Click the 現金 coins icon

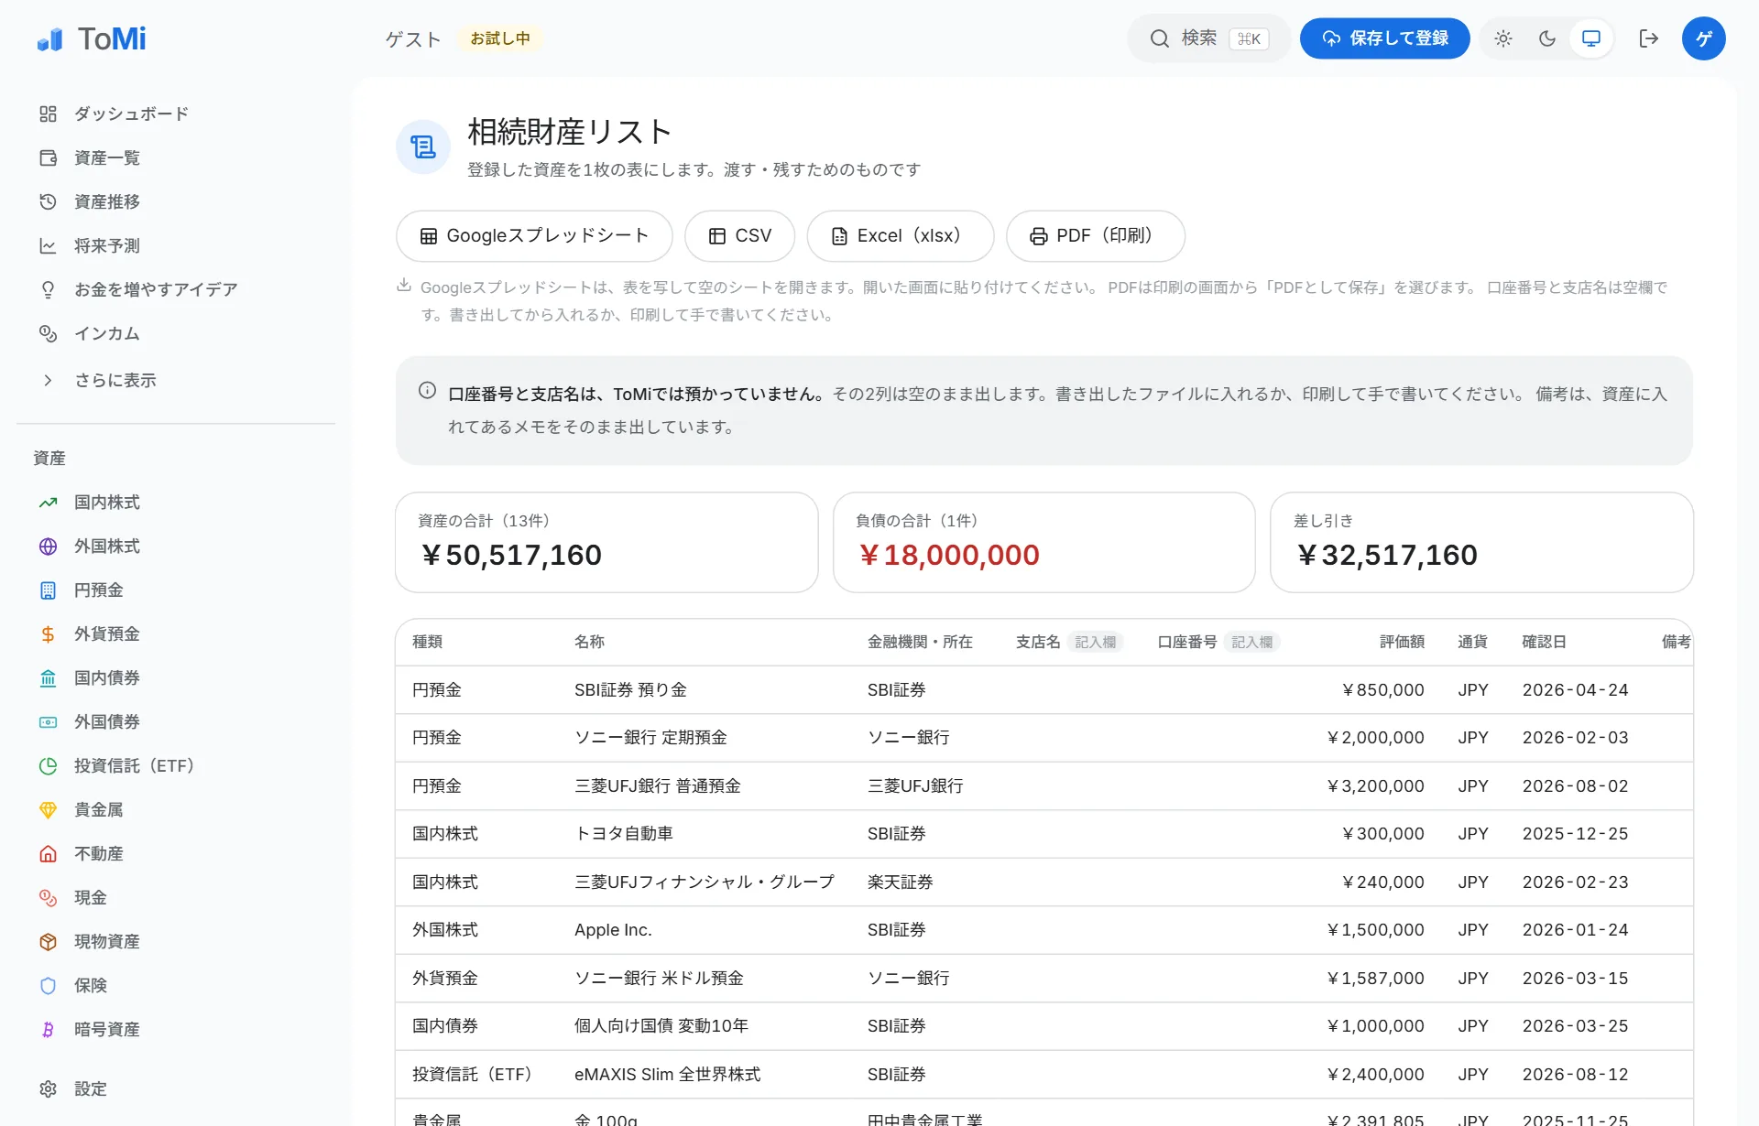pyautogui.click(x=49, y=897)
